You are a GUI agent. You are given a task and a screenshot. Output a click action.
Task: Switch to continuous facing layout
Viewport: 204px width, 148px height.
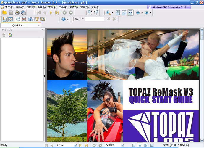click(x=146, y=145)
